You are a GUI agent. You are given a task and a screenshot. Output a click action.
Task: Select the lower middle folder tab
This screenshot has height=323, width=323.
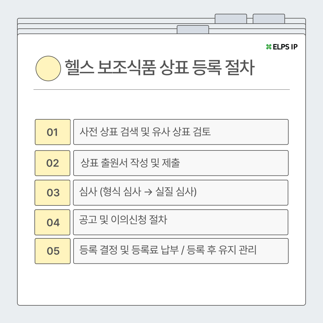tap(193, 30)
